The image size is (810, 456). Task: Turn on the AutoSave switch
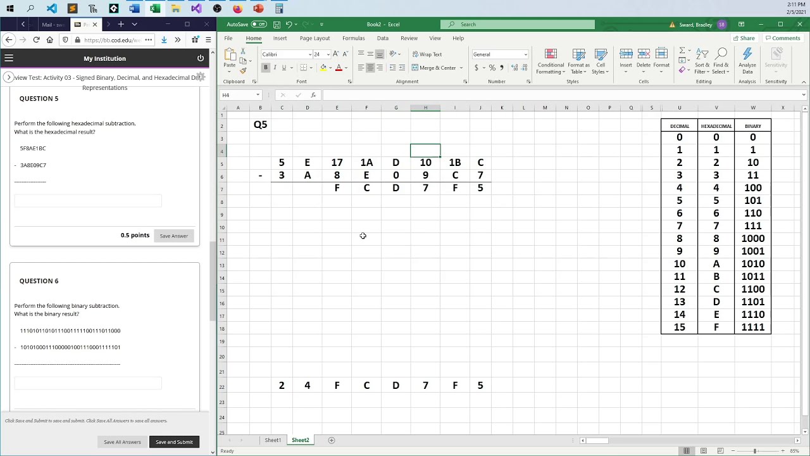(x=259, y=24)
